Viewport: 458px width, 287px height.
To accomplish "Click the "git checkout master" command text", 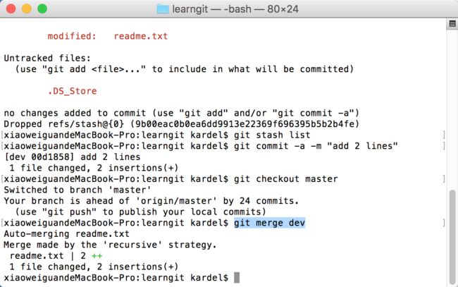I will (285, 179).
